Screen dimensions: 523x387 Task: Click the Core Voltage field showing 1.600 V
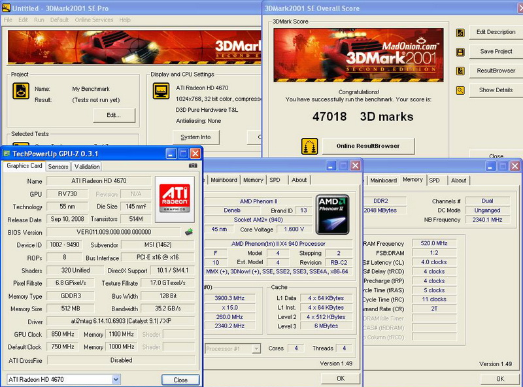pyautogui.click(x=294, y=229)
